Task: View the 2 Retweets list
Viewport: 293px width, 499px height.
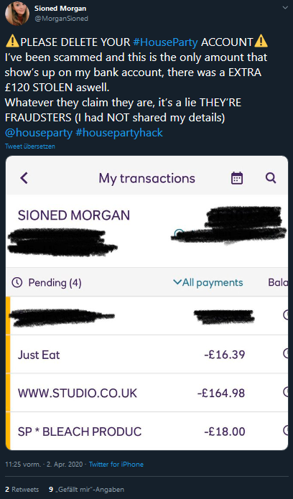Action: [x=22, y=489]
